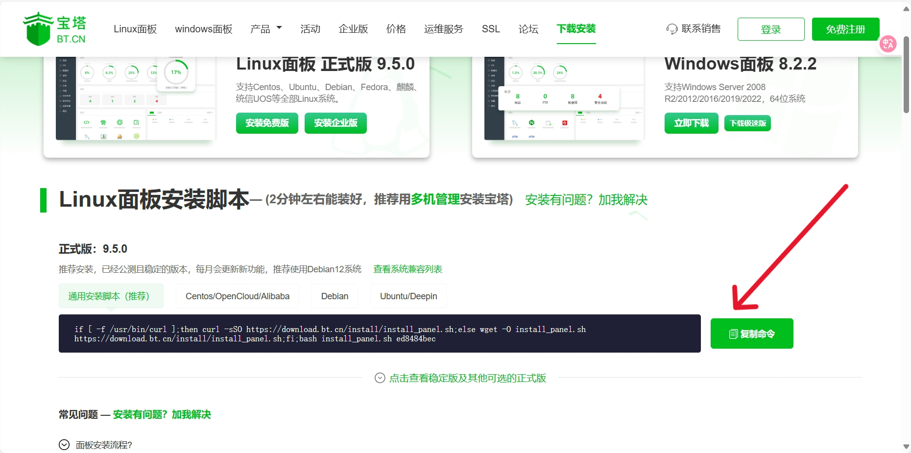Click the 复制命令 copy button
Screen dimensions: 911x453
click(x=752, y=334)
